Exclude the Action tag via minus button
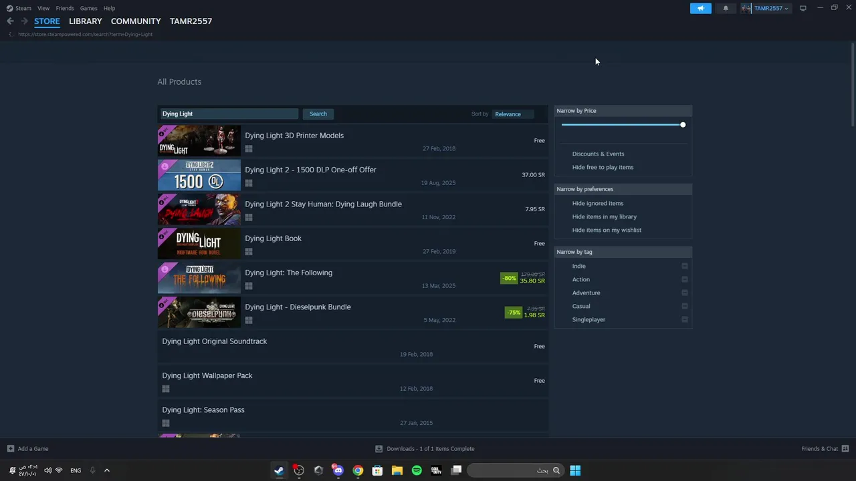The image size is (856, 481). (x=685, y=279)
